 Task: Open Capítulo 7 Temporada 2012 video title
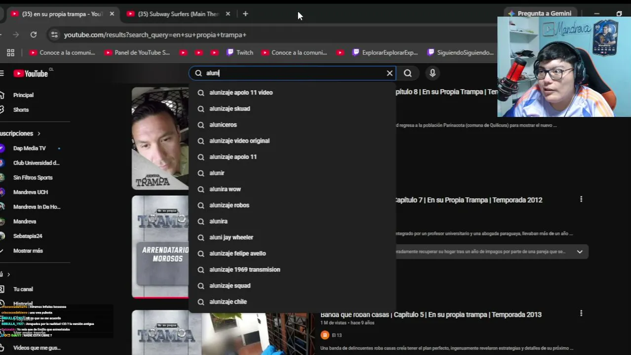coord(469,200)
